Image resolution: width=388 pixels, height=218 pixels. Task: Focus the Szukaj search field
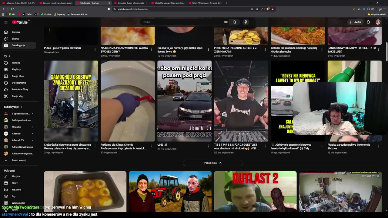182,22
